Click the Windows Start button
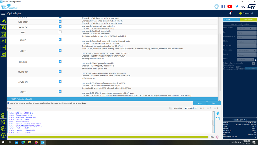 point(3,142)
